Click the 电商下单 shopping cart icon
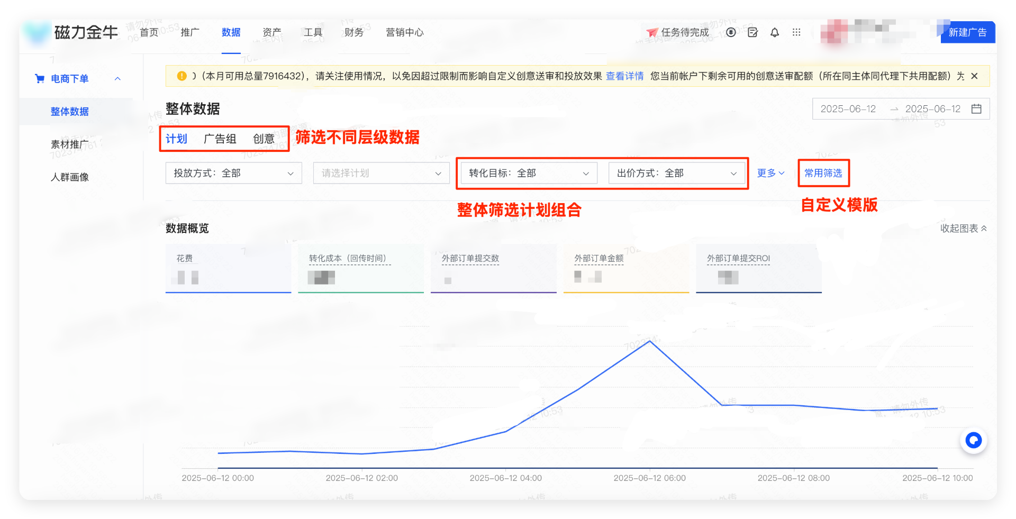 point(40,78)
